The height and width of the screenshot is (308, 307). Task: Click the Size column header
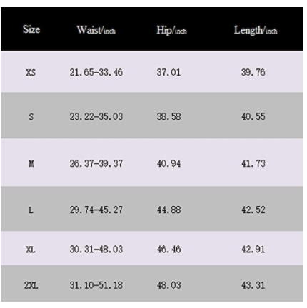(x=31, y=29)
